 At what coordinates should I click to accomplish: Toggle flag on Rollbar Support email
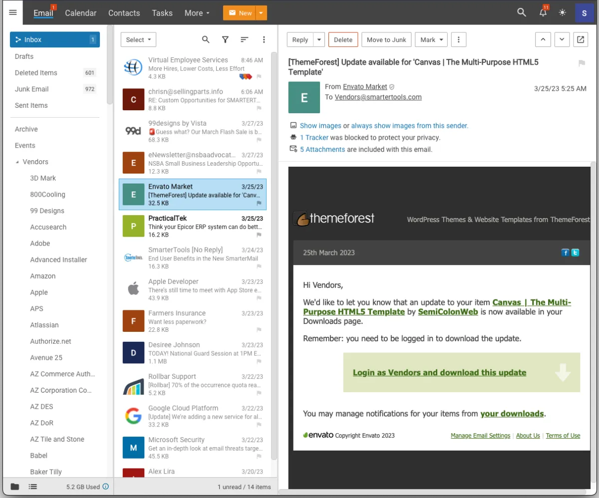[259, 393]
